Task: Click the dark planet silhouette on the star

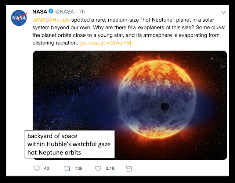Action: pos(165,107)
